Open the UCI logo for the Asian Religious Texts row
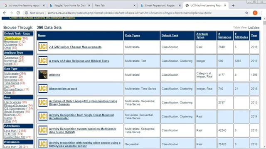 [x=43, y=61]
